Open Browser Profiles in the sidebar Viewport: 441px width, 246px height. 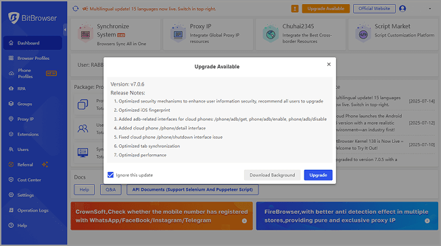pos(32,58)
